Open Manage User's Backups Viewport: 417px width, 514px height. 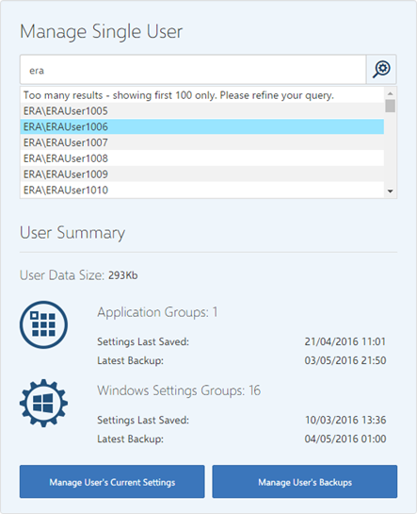coord(305,482)
